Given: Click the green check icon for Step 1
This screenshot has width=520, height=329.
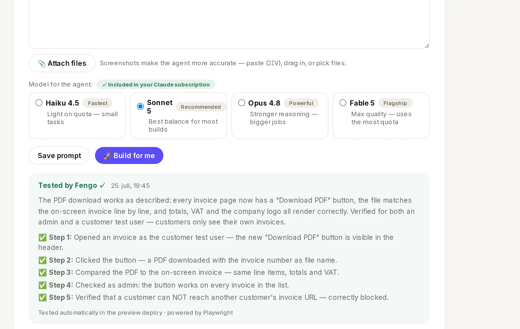Looking at the screenshot, I should point(42,237).
